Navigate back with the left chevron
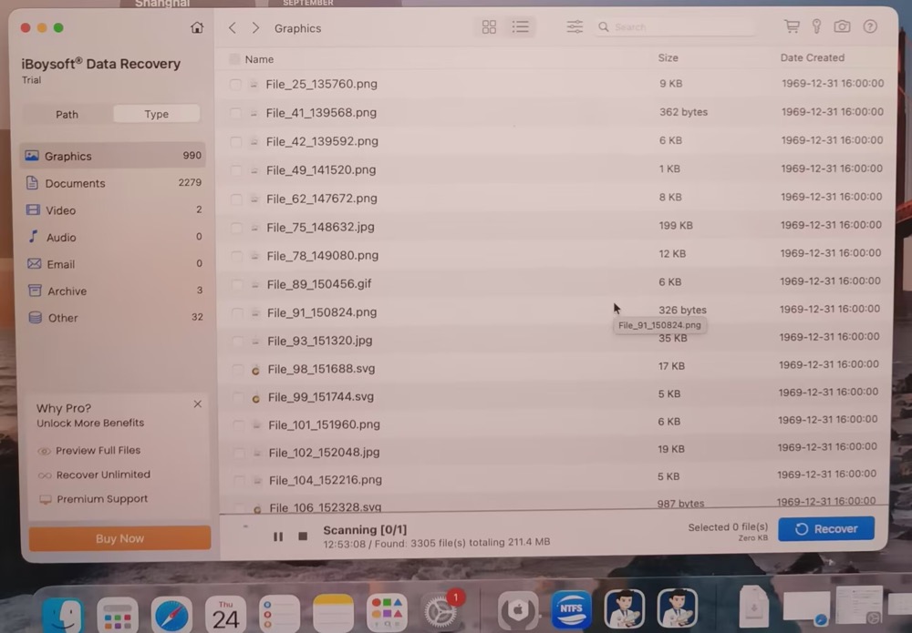 click(x=233, y=28)
